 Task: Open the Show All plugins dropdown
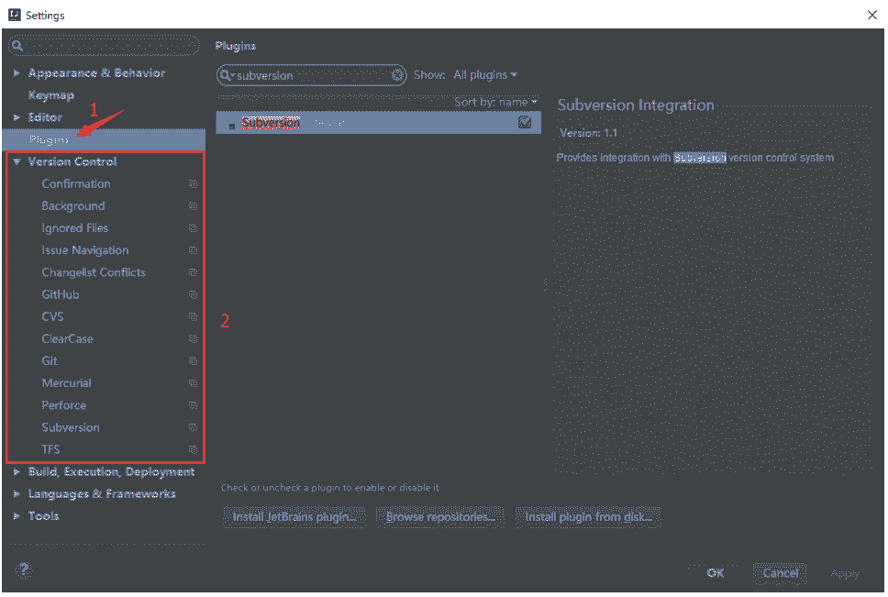[485, 75]
